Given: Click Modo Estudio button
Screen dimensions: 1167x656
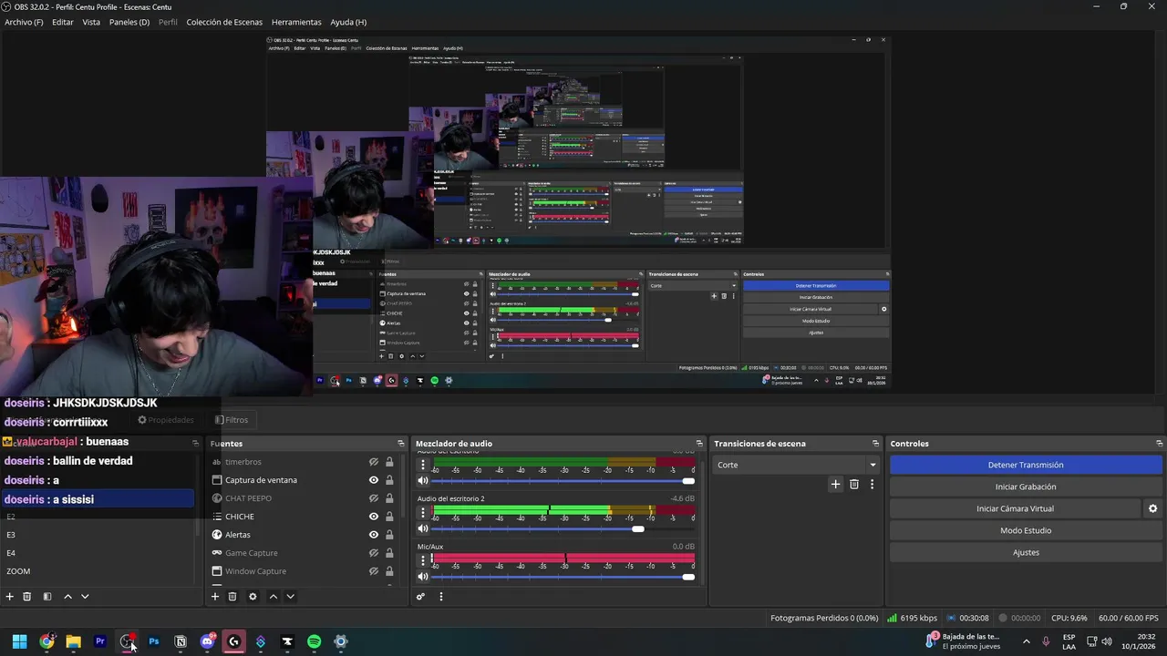Looking at the screenshot, I should [1026, 530].
